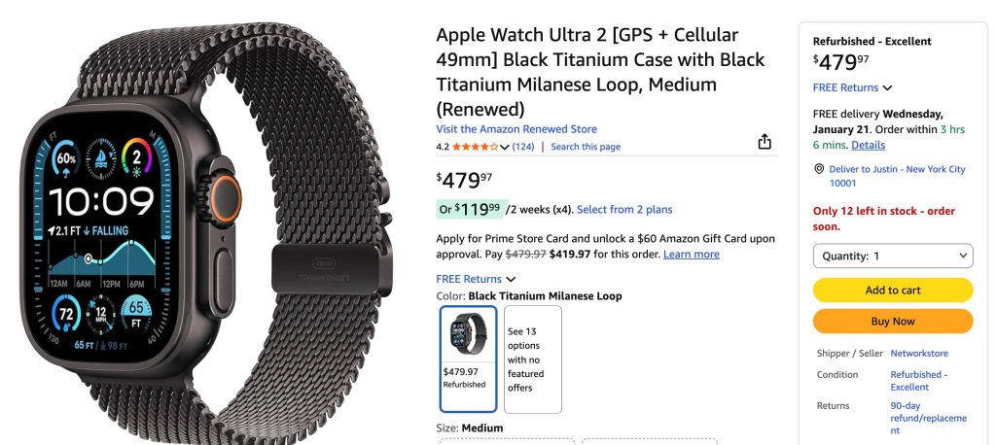The height and width of the screenshot is (445, 996).
Task: Expand FREE Returns under the buy box price
Action: coord(852,87)
